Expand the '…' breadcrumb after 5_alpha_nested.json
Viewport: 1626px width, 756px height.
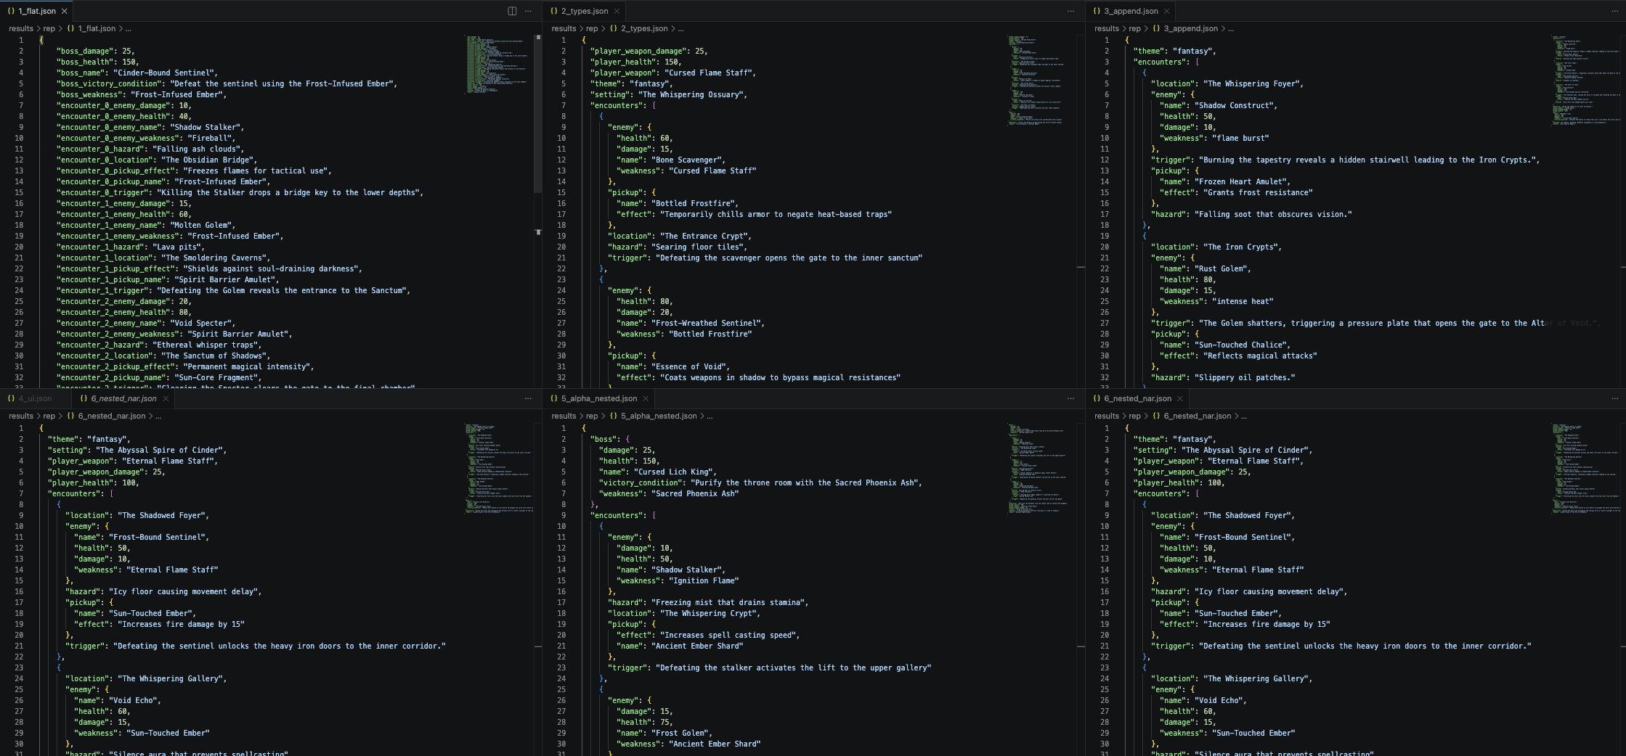(x=710, y=416)
